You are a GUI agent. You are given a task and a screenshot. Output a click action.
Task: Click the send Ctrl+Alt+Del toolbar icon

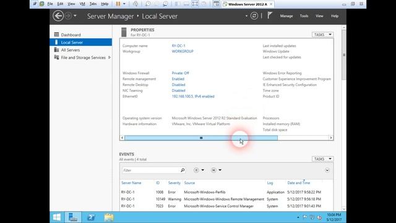coord(136,4)
